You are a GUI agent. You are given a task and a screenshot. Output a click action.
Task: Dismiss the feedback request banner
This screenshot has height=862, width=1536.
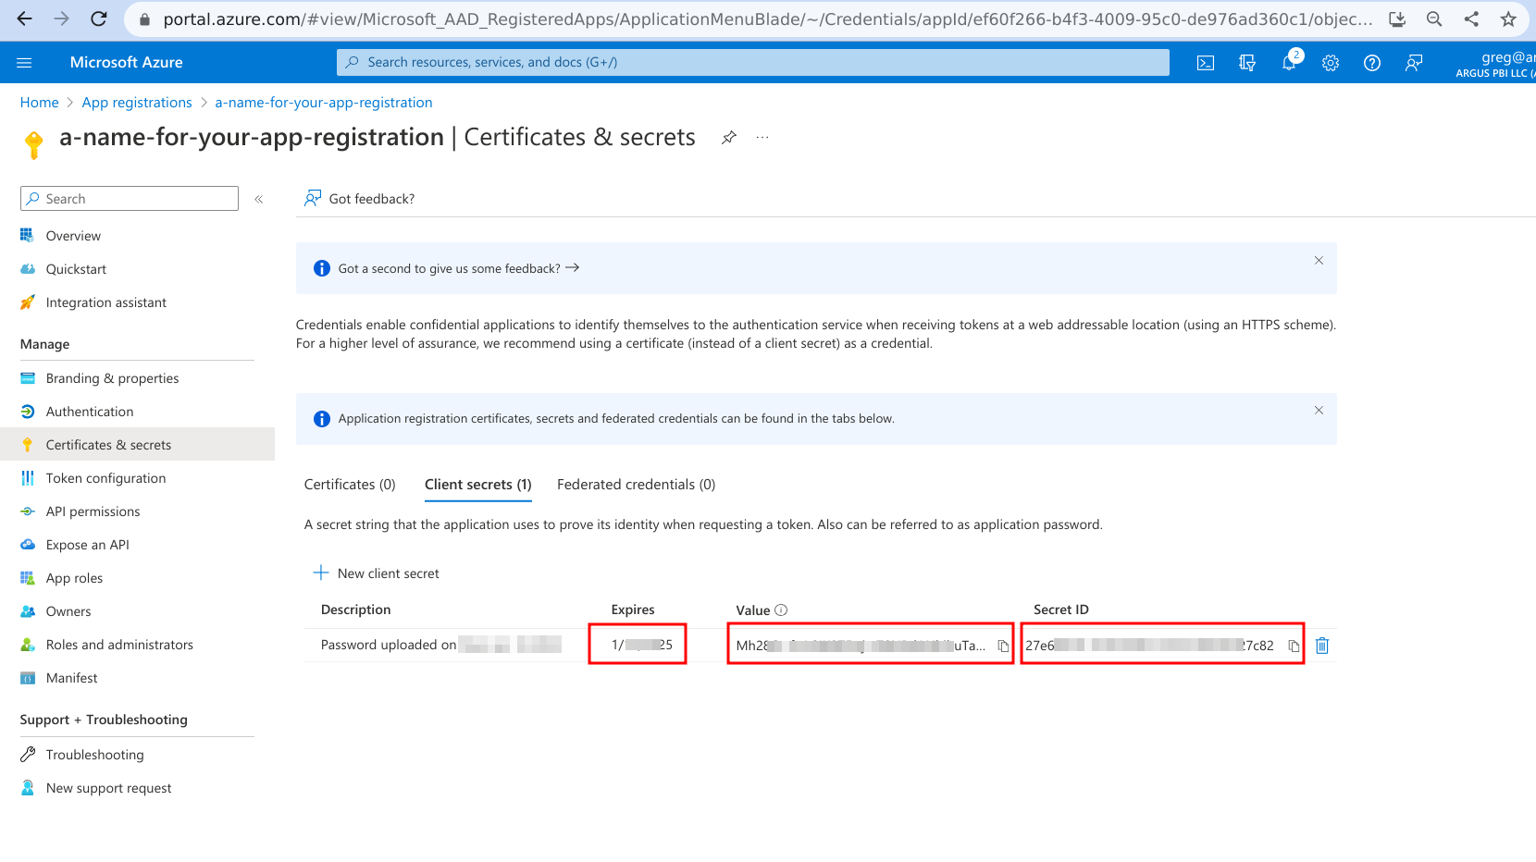tap(1319, 261)
